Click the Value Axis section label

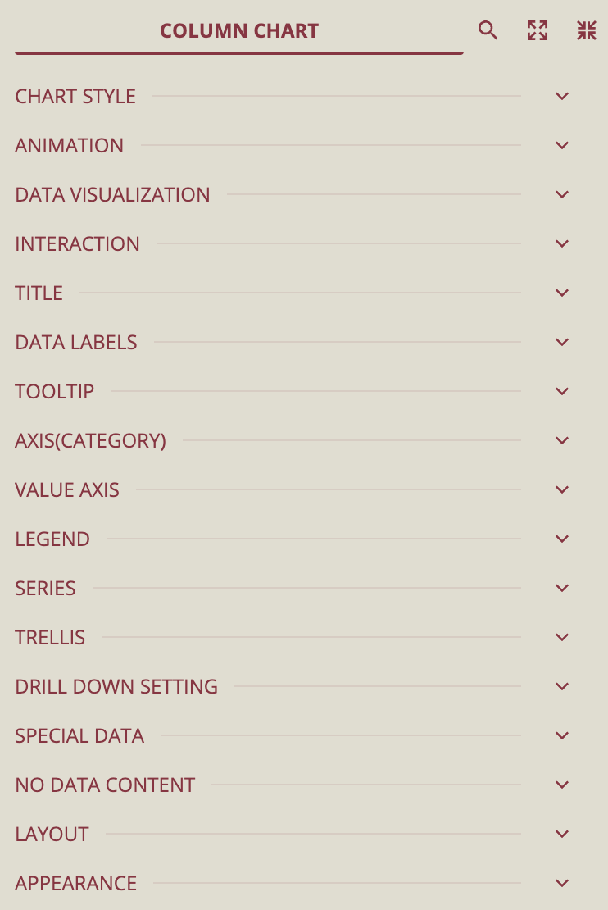(x=67, y=489)
